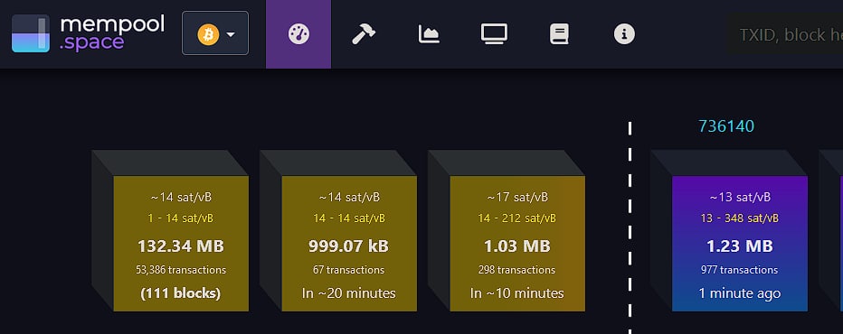Open the 132.34 MB pending blocks cube
Viewport: 843px width, 334px height.
[181, 243]
